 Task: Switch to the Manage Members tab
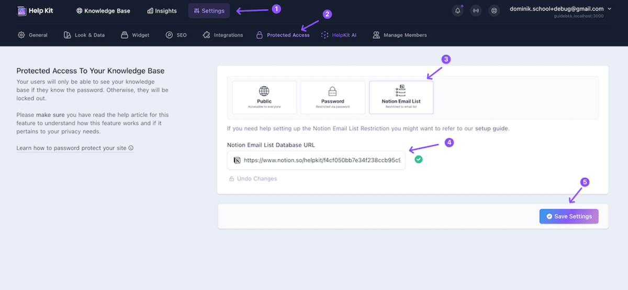tap(400, 35)
